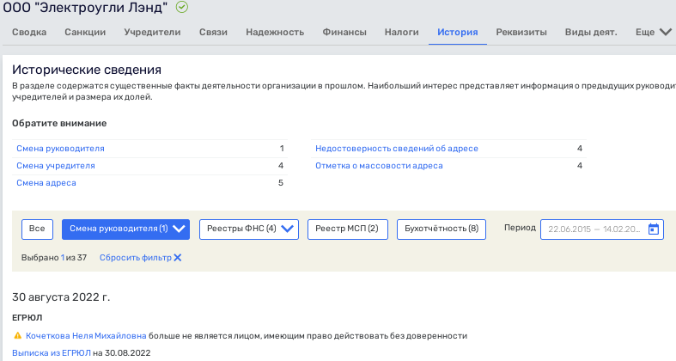Click the company name ООО "Электроугли Лэнд"
The image size is (676, 361).
tap(85, 8)
